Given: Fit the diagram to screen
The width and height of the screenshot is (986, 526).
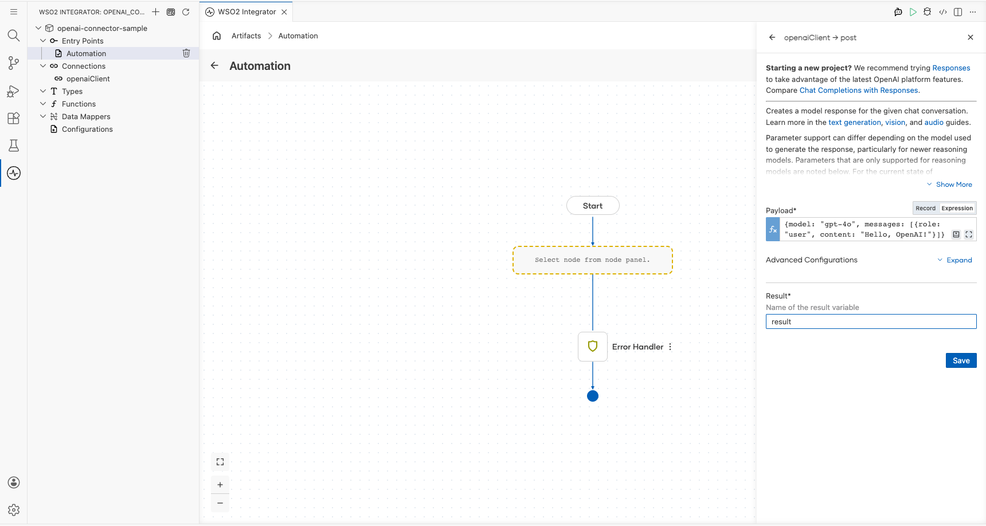Looking at the screenshot, I should tap(220, 462).
